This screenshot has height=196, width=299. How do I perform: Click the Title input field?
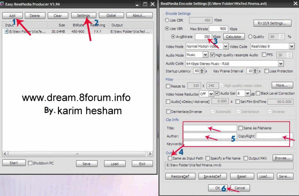click(210, 128)
